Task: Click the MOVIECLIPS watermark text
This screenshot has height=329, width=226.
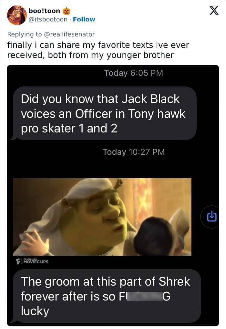Action: [x=36, y=262]
